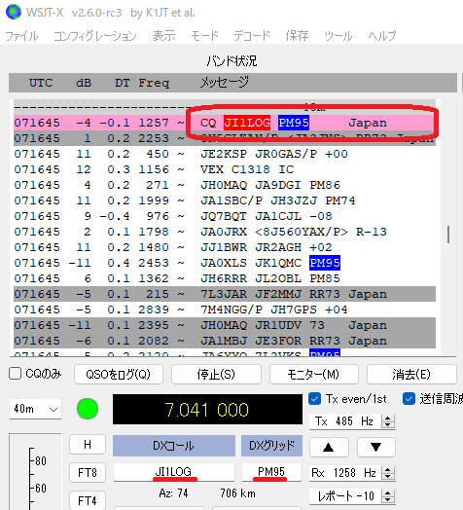Image resolution: width=463 pixels, height=510 pixels.
Task: Open the モード menu
Action: (204, 36)
